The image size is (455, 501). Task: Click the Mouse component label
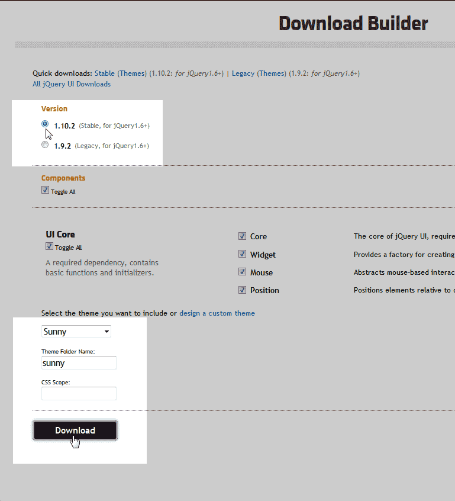click(x=262, y=272)
